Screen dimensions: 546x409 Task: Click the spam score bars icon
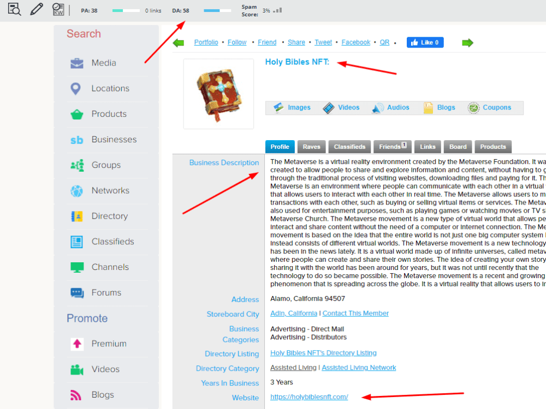tap(277, 10)
